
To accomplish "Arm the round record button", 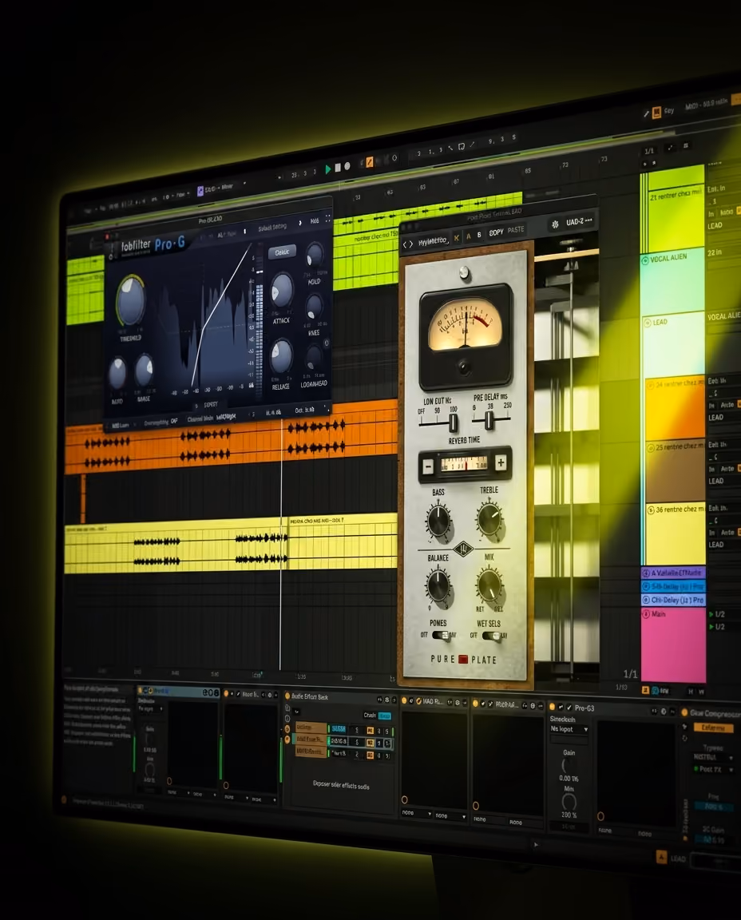I will [347, 166].
